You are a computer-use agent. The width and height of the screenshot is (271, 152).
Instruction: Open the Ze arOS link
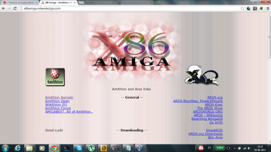[x=216, y=122]
